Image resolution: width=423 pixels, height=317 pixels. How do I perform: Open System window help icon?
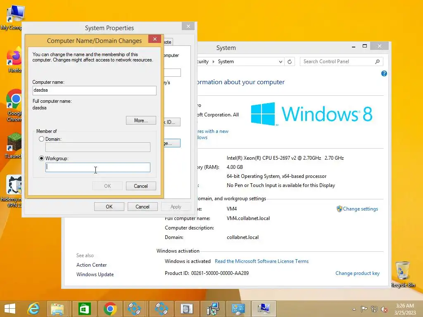pos(384,73)
